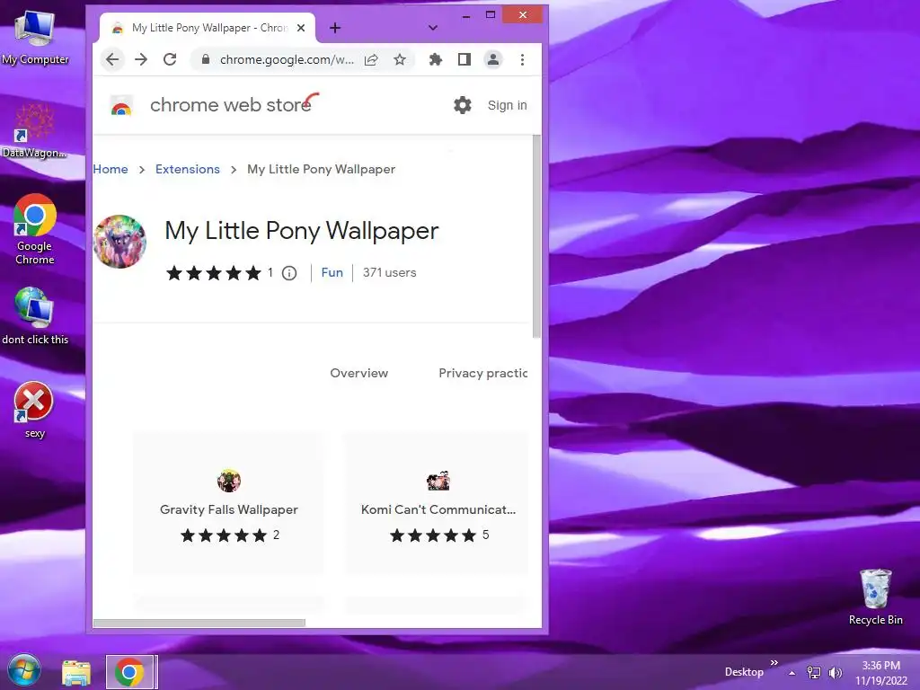This screenshot has width=920, height=690.
Task: Select the My Little Pony Wallpaper tab
Action: (x=208, y=28)
